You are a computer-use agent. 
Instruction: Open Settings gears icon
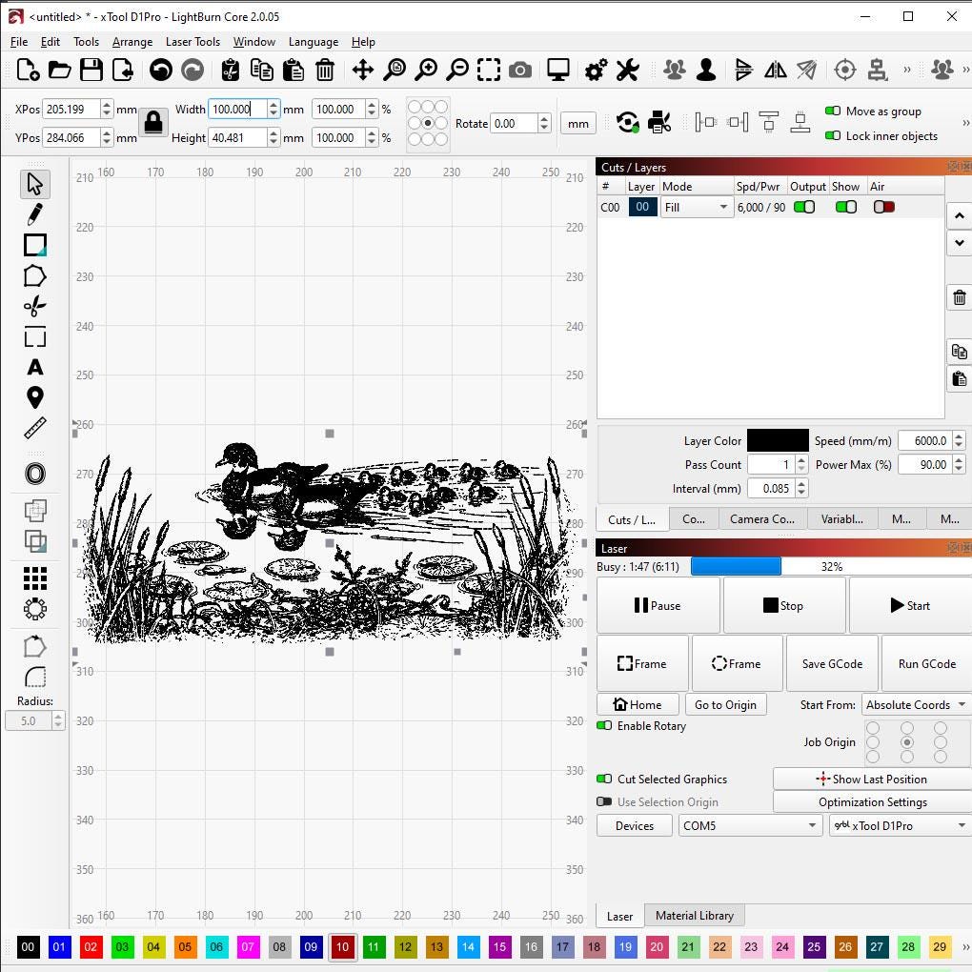click(596, 71)
